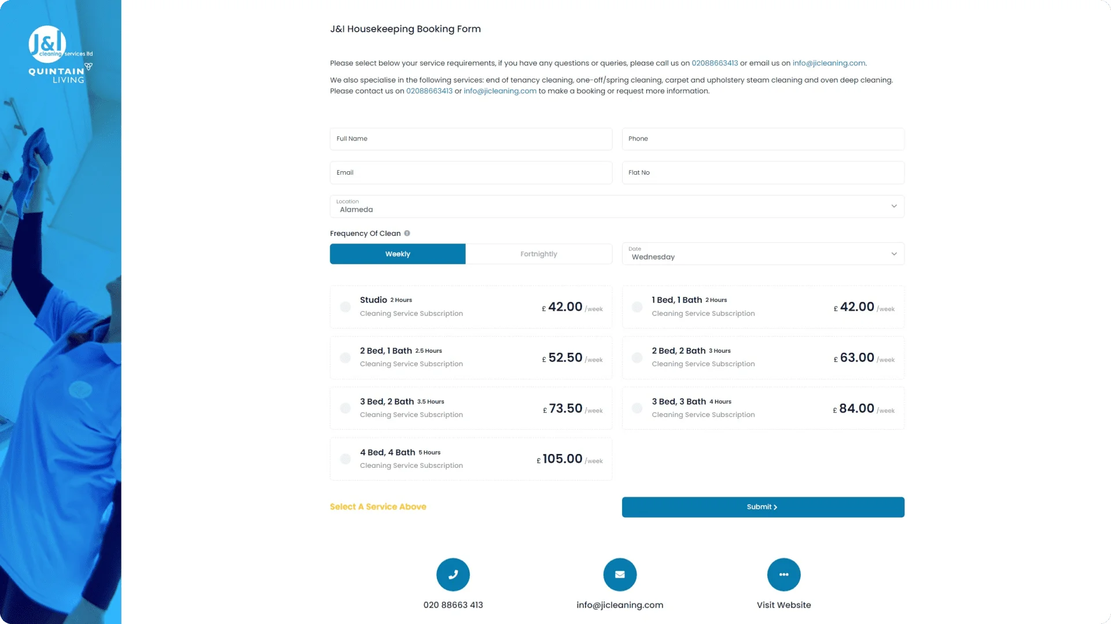1111x624 pixels.
Task: Click the Frequency Of Clean info icon
Action: (x=407, y=233)
